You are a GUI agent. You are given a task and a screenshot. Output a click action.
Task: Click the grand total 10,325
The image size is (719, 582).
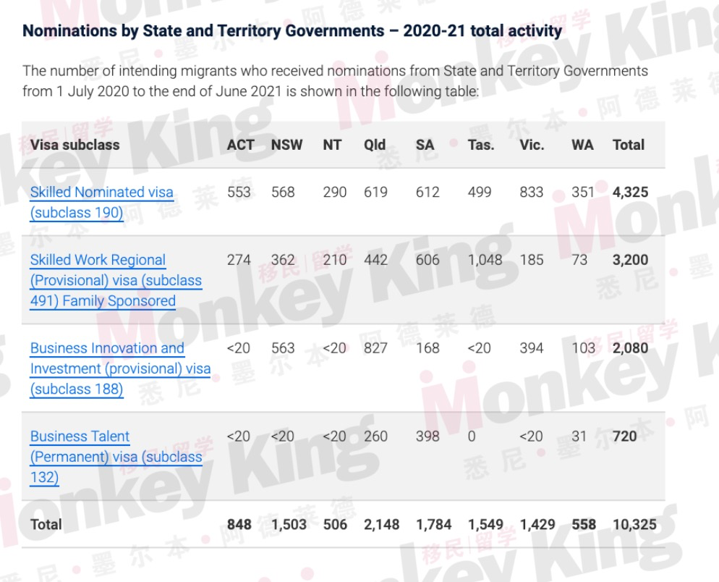(634, 524)
